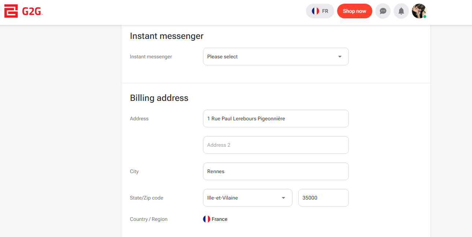The height and width of the screenshot is (237, 472).
Task: Click the Shop now button
Action: (354, 11)
